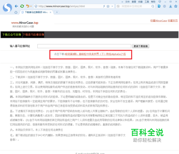Open favorites with the blue star icon
The width and height of the screenshot is (179, 154).
[x=176, y=6]
